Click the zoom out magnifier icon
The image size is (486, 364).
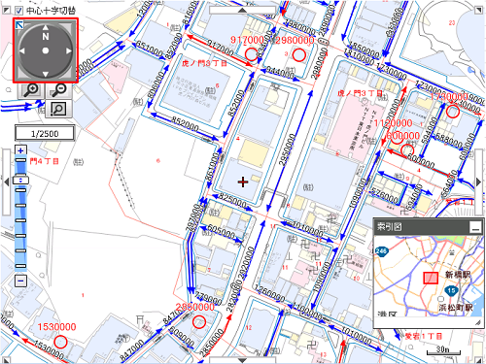58,90
